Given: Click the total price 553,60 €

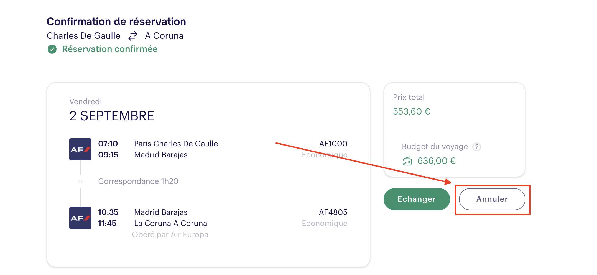Looking at the screenshot, I should pyautogui.click(x=412, y=111).
